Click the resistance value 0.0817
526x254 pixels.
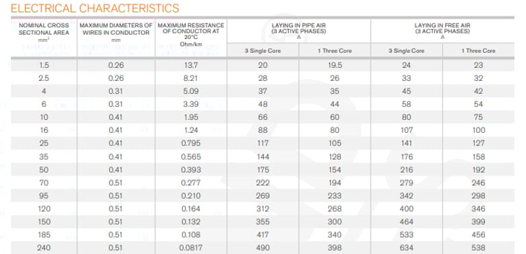coord(191,248)
